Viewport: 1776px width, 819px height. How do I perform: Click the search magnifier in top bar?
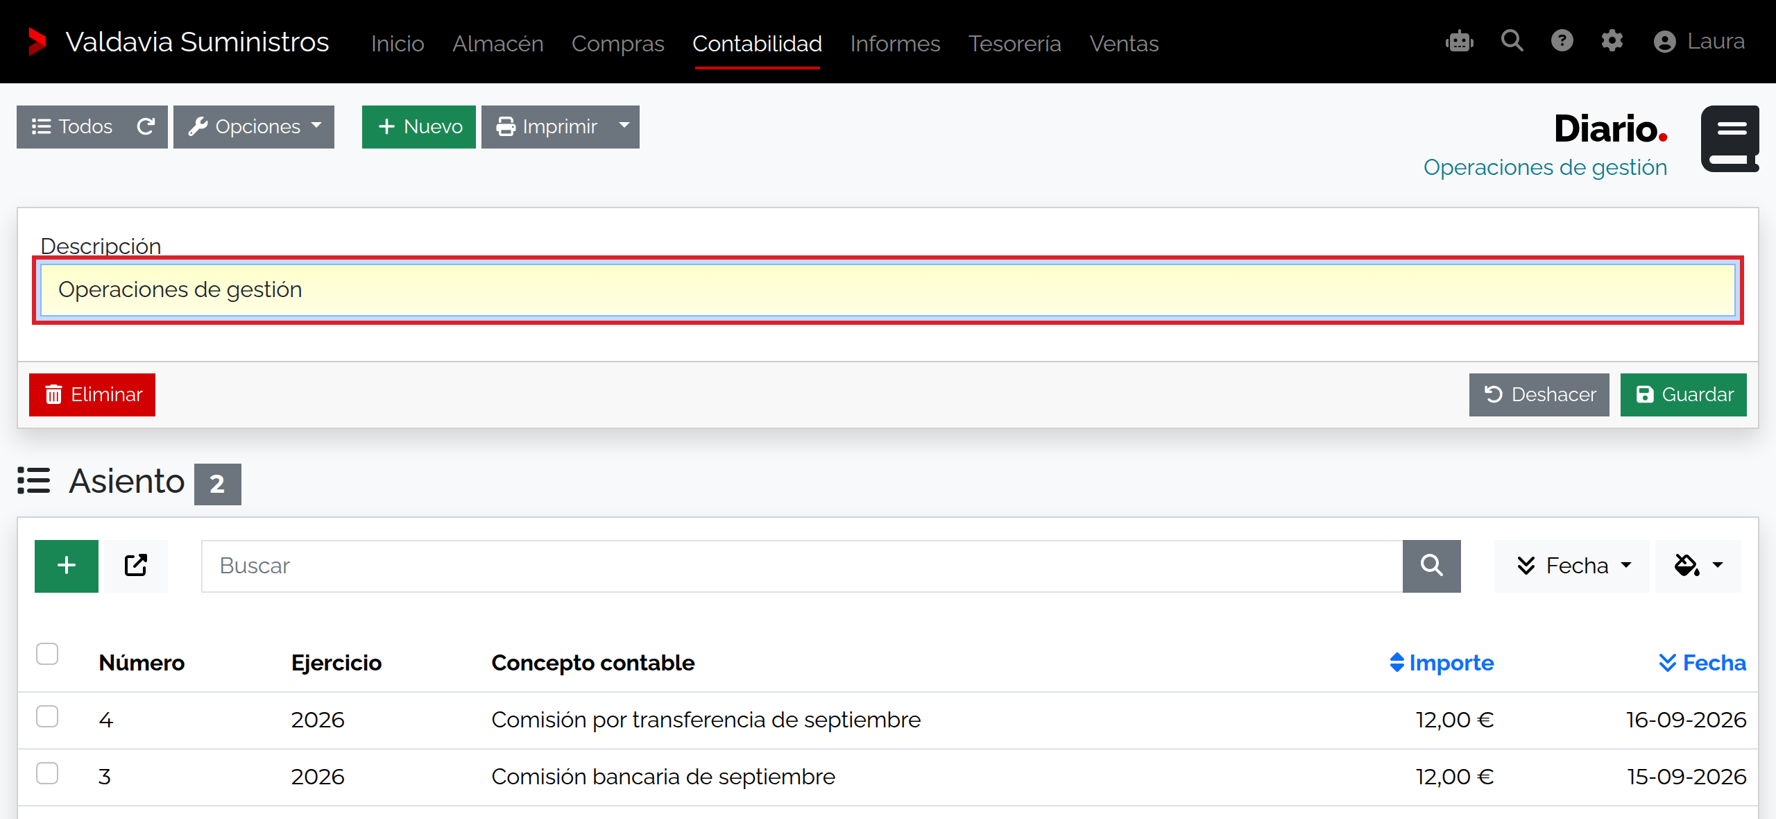[1512, 41]
